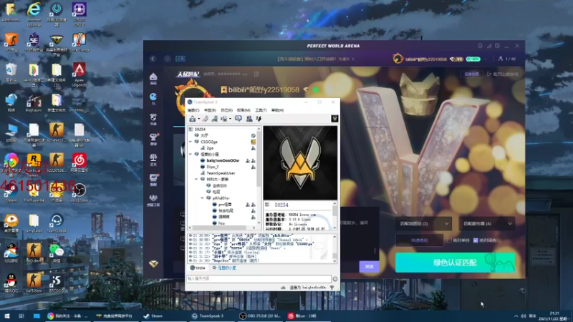Screen dimensions: 573x322
Task: Close the announcement banner with its X
Action: click(x=353, y=59)
